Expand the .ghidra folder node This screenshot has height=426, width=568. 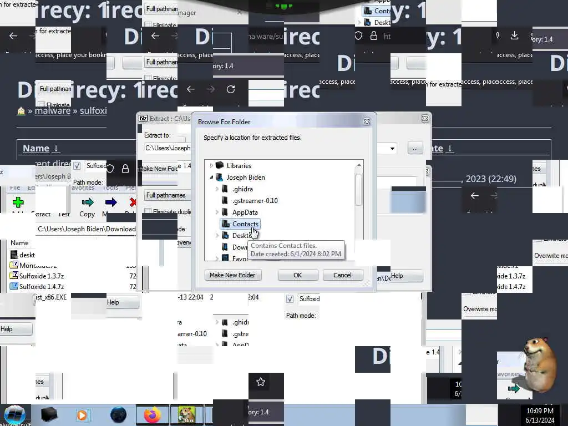point(217,189)
